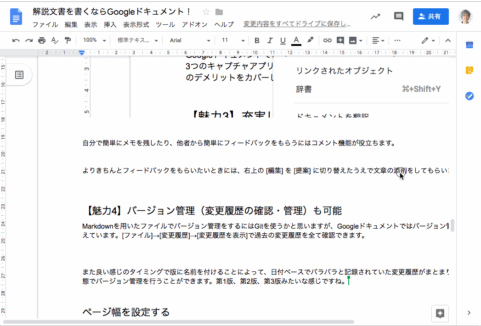481x326 pixels.
Task: Open Google Calendar side panel icon
Action: pos(470,45)
